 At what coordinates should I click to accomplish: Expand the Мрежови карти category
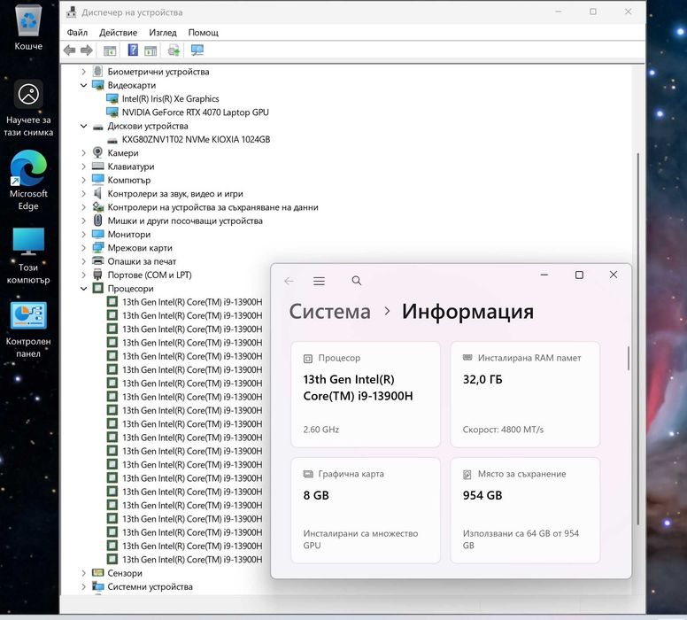point(84,248)
